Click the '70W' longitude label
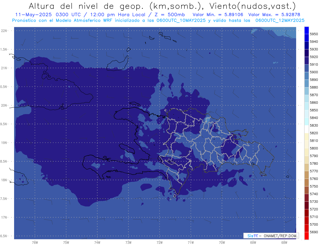Image resolution: width=319 pixels, height=246 pixels. pos(222,242)
